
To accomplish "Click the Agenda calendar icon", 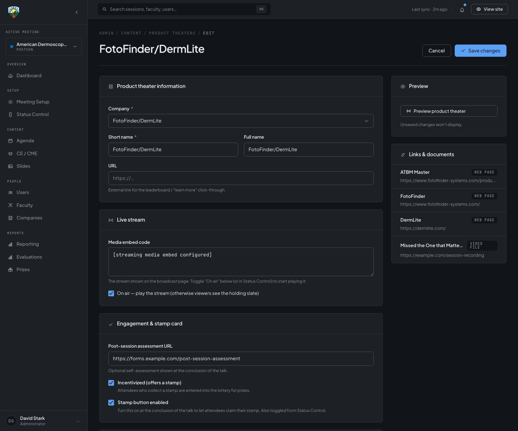I will (x=10, y=141).
